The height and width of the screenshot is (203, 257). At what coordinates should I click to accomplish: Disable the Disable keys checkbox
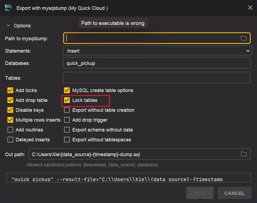10,110
